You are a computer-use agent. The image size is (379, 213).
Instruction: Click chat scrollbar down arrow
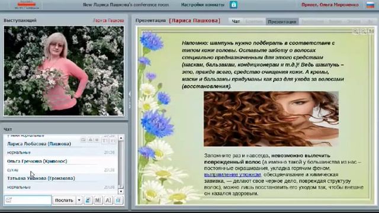(121, 191)
